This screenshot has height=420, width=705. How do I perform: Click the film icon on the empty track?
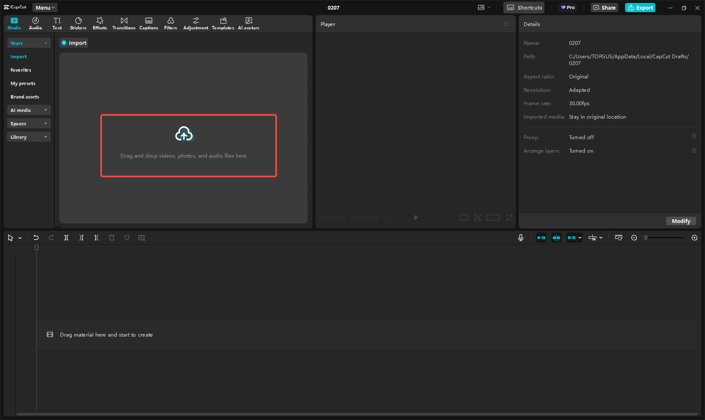[x=50, y=335]
